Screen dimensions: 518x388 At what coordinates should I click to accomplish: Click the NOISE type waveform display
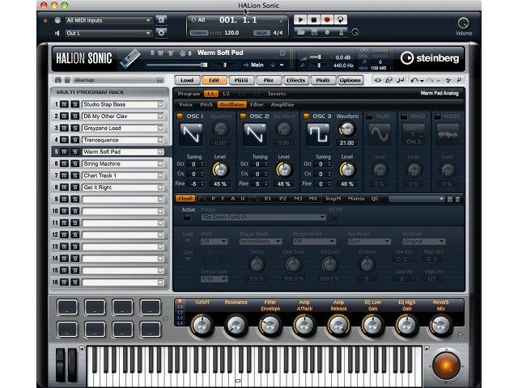pos(448,135)
